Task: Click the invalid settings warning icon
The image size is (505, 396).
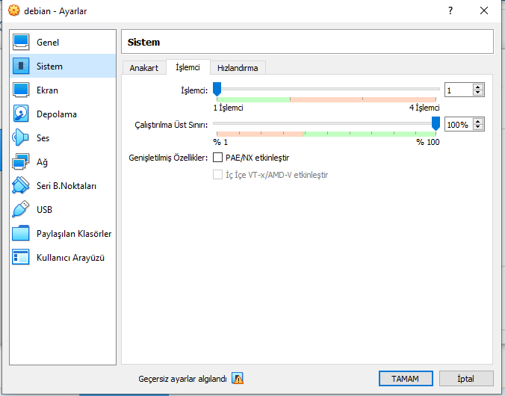Action: [238, 379]
